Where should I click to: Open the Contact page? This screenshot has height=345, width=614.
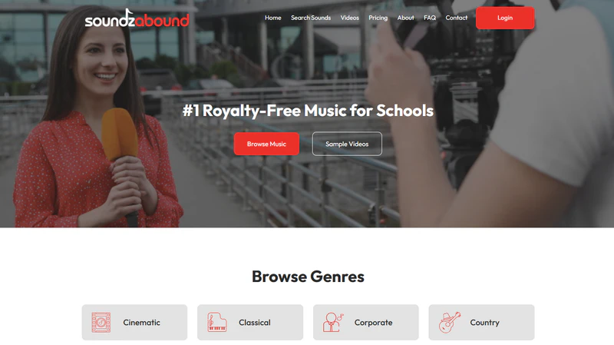(457, 18)
